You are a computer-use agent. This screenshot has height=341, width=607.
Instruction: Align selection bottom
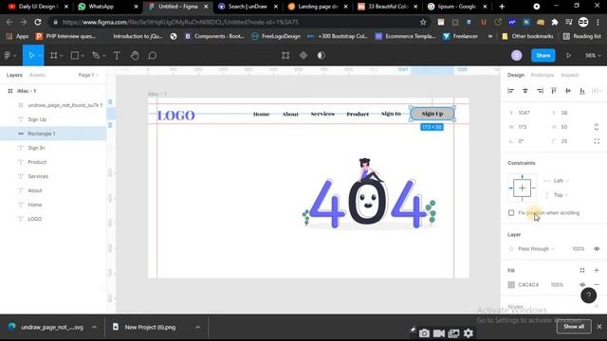tap(582, 91)
